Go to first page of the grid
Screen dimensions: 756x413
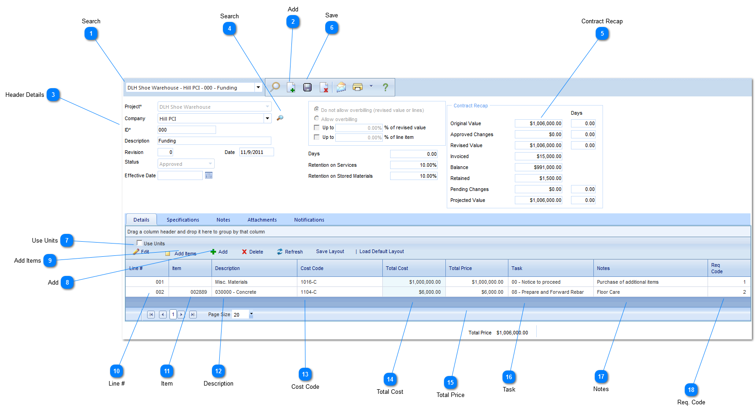pyautogui.click(x=151, y=314)
